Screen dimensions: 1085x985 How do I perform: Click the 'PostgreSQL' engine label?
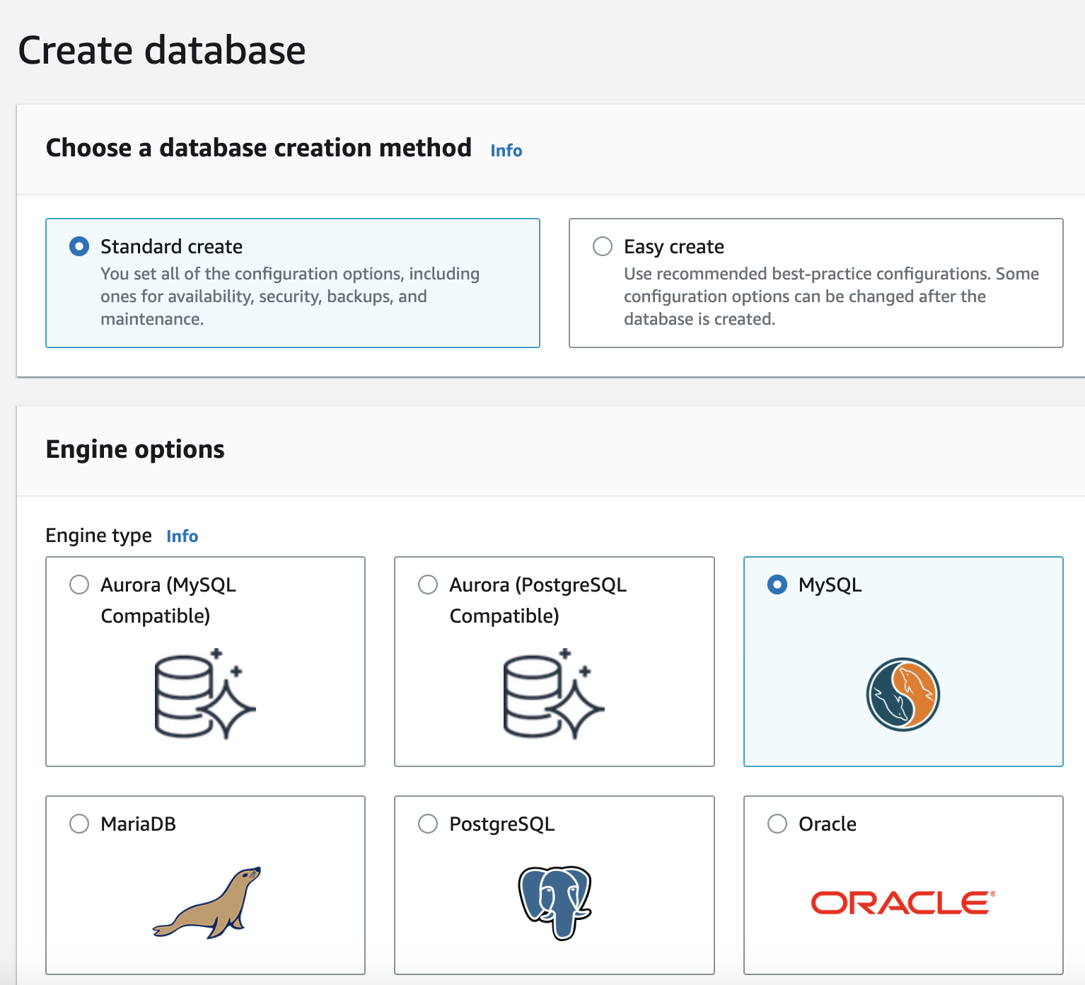502,824
